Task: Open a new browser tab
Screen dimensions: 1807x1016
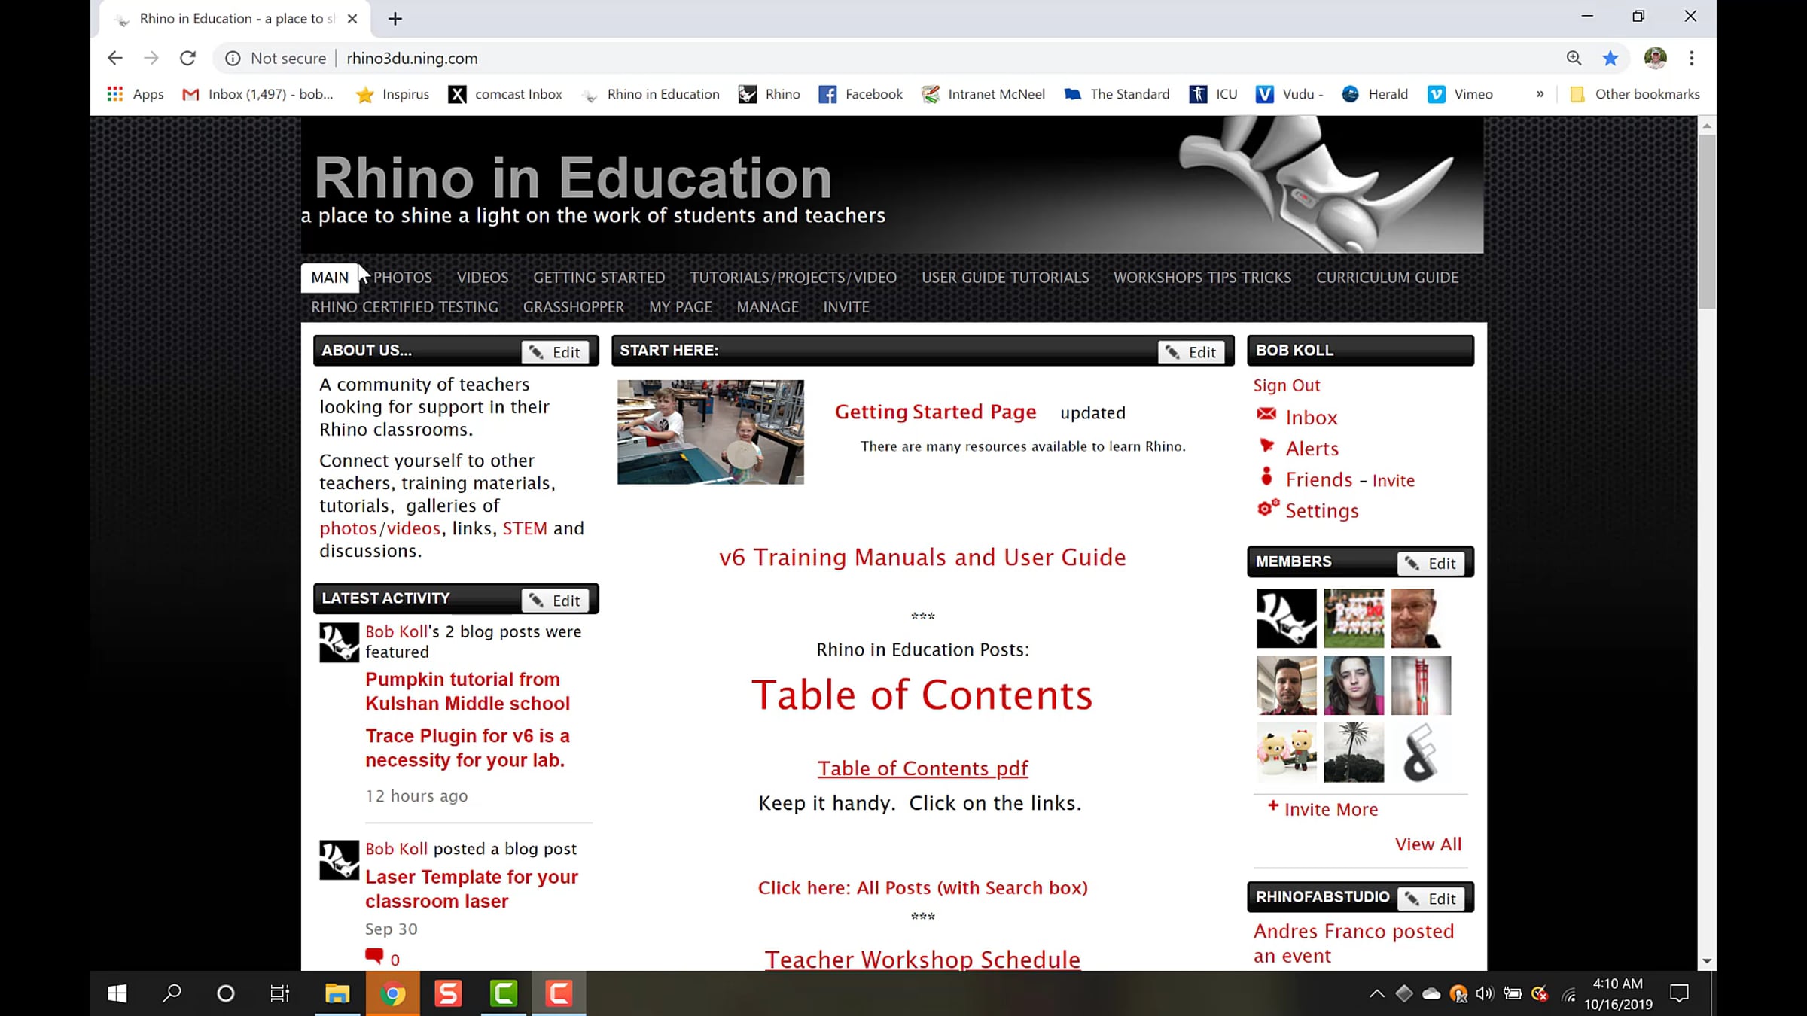Action: pyautogui.click(x=395, y=19)
